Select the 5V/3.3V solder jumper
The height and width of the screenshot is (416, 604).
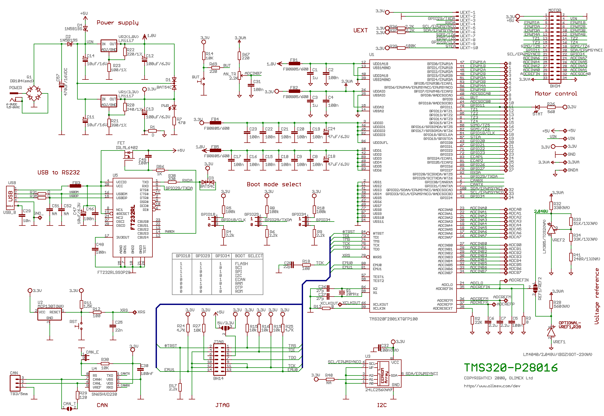click(x=225, y=328)
